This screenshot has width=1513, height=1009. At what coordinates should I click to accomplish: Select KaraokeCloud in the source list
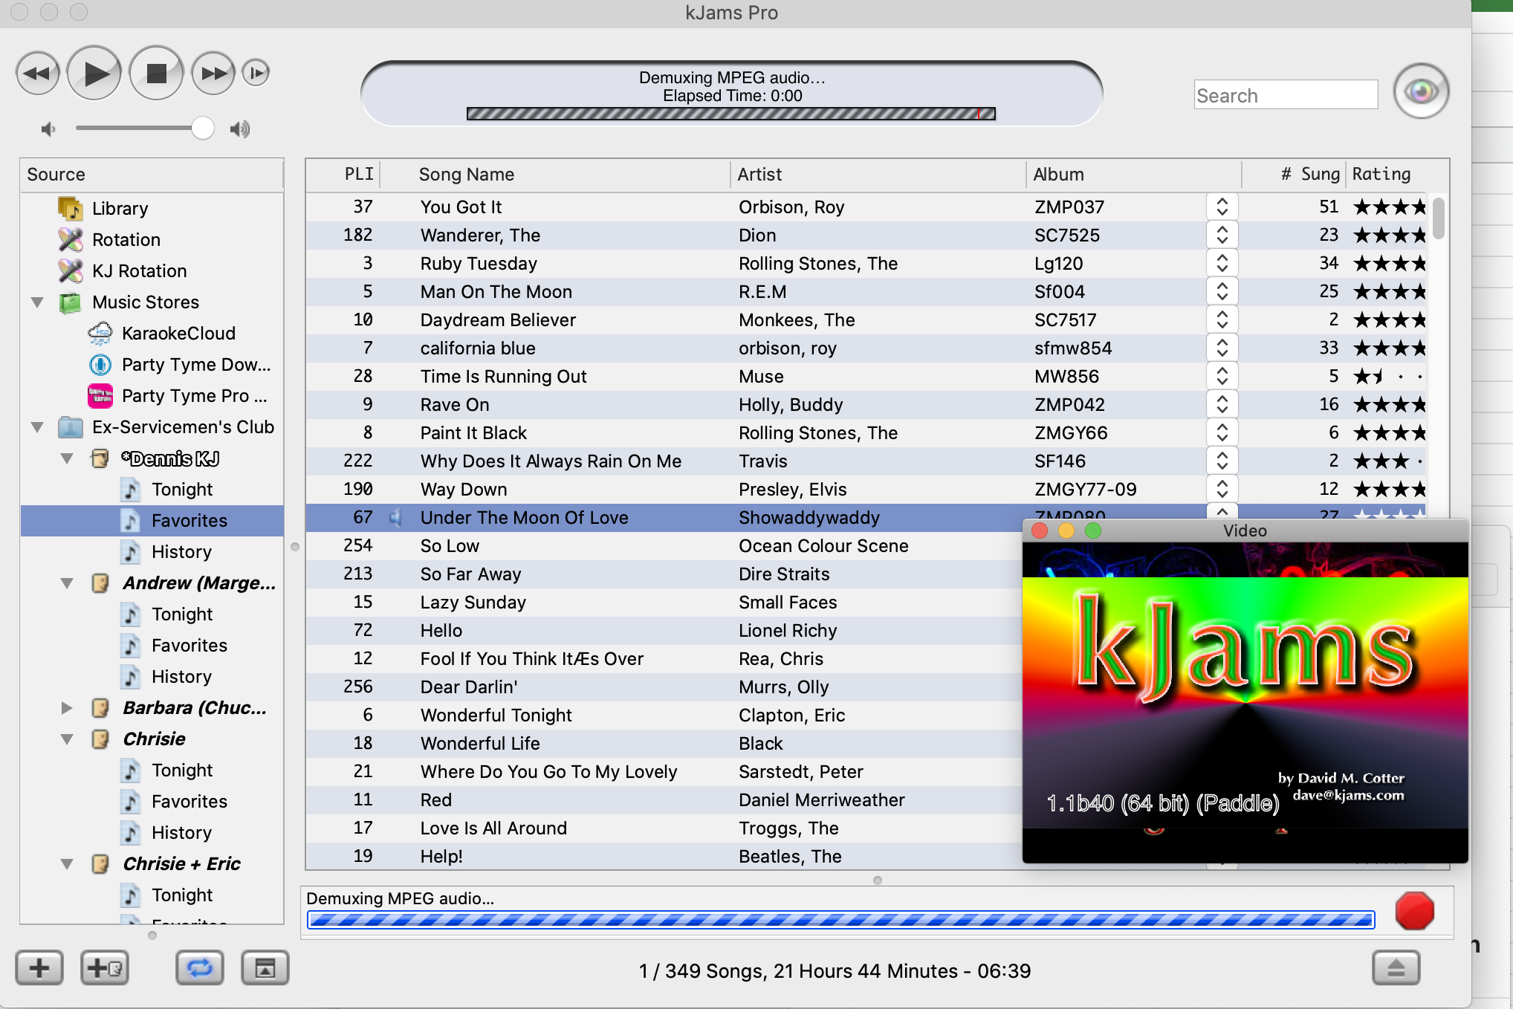tap(178, 334)
